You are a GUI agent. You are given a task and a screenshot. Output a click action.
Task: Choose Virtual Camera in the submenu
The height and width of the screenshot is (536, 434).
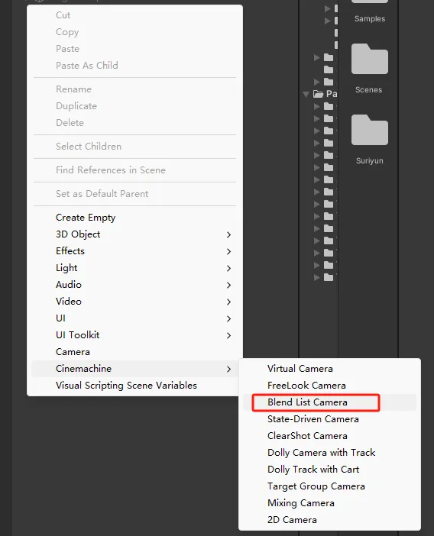click(x=329, y=369)
